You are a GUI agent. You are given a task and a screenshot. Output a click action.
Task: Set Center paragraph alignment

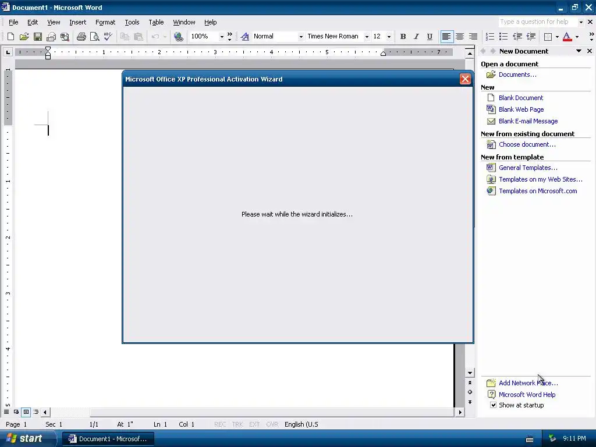(460, 37)
